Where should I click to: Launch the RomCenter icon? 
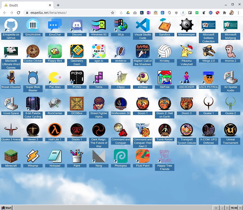(x=55, y=104)
